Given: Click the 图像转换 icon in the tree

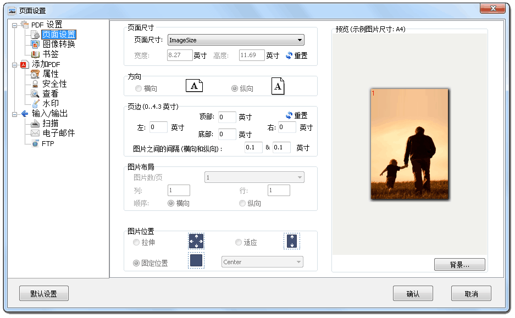Looking at the screenshot, I should point(35,44).
